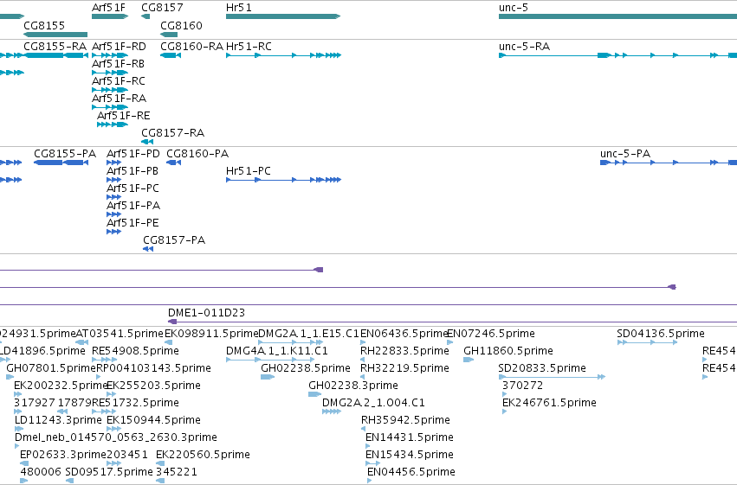Click the Arf51F-RB transcript label
Screen dimensions: 737x485
click(x=118, y=64)
